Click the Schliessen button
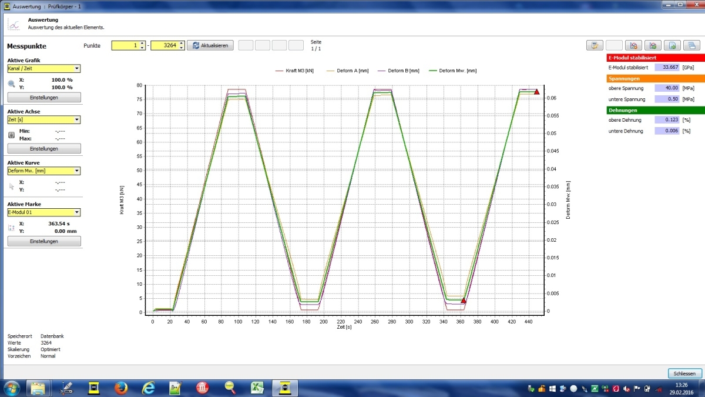The image size is (705, 397). [x=684, y=373]
